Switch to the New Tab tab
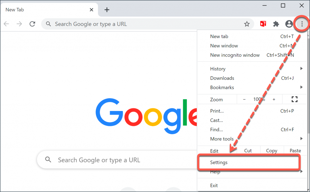 click(39, 9)
